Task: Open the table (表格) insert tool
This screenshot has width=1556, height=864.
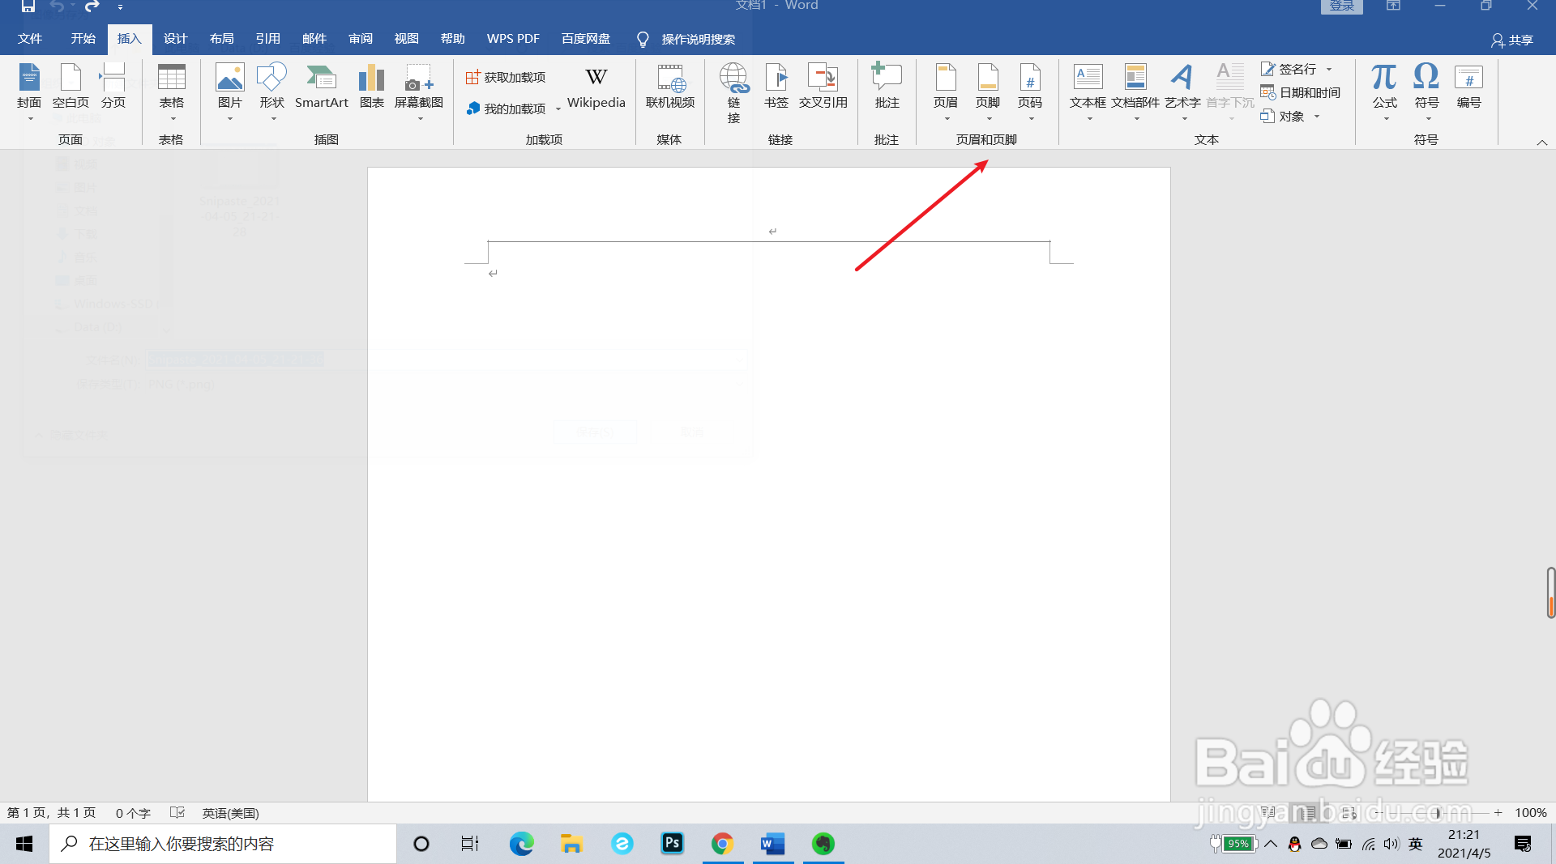Action: [x=171, y=92]
